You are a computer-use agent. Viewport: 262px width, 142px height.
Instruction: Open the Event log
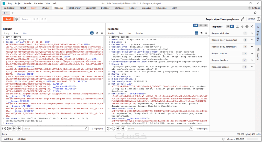click(8, 139)
